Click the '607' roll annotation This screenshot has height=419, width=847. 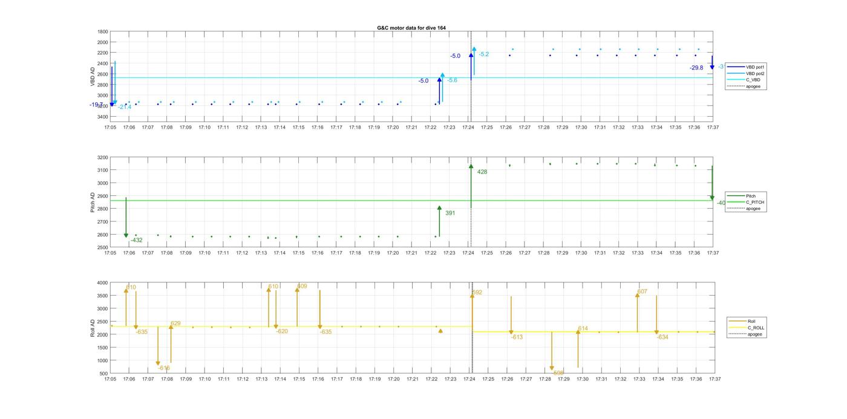click(x=642, y=292)
